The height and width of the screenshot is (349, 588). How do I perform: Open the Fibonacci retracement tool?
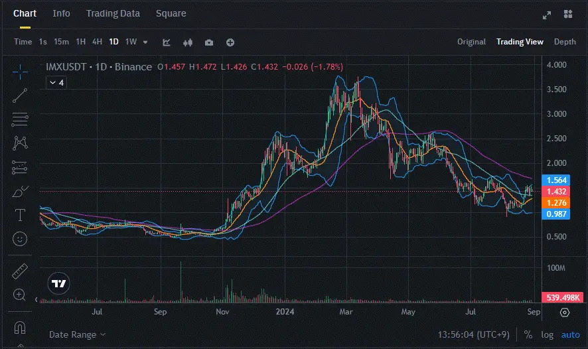click(x=20, y=119)
